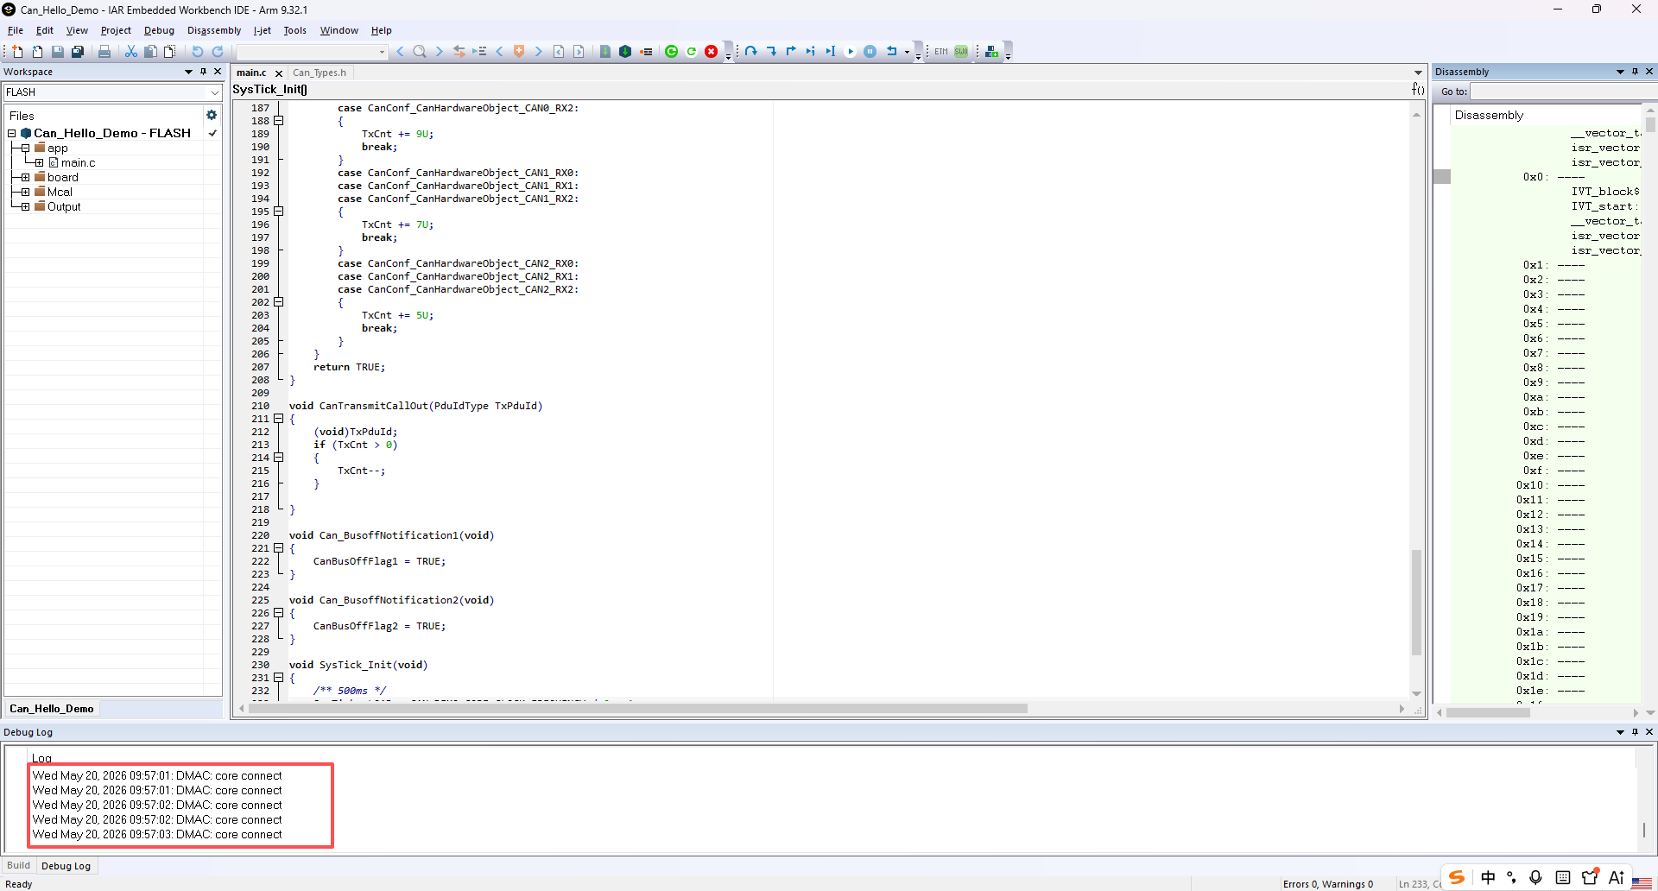Open the Reset options dropdown arrow

point(907,52)
